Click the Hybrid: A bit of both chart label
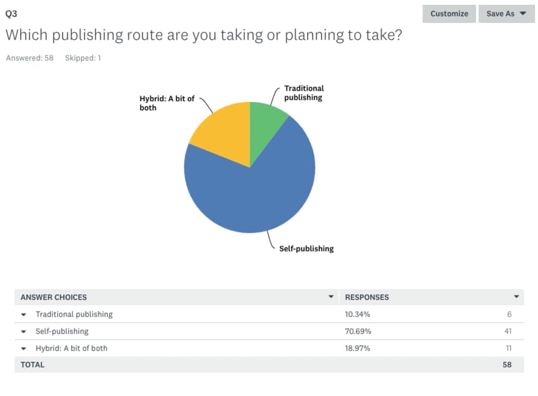Screen dimensions: 538x396 click(x=167, y=103)
